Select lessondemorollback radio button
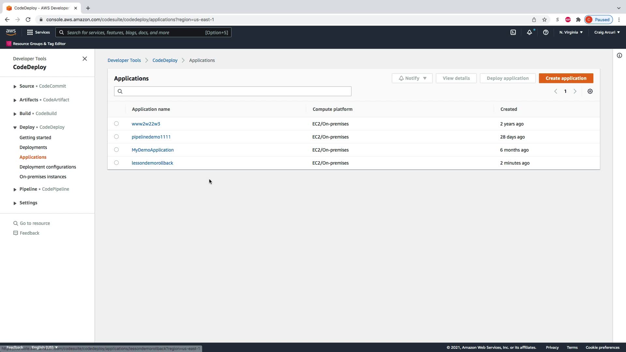Screen dimensions: 626x352 (x=116, y=163)
